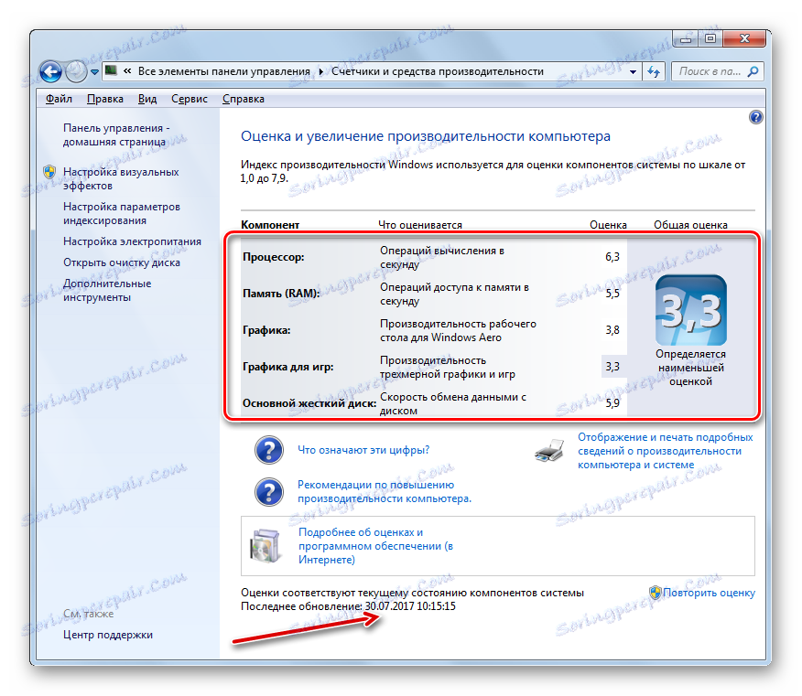Open the Файл menu

pos(59,99)
